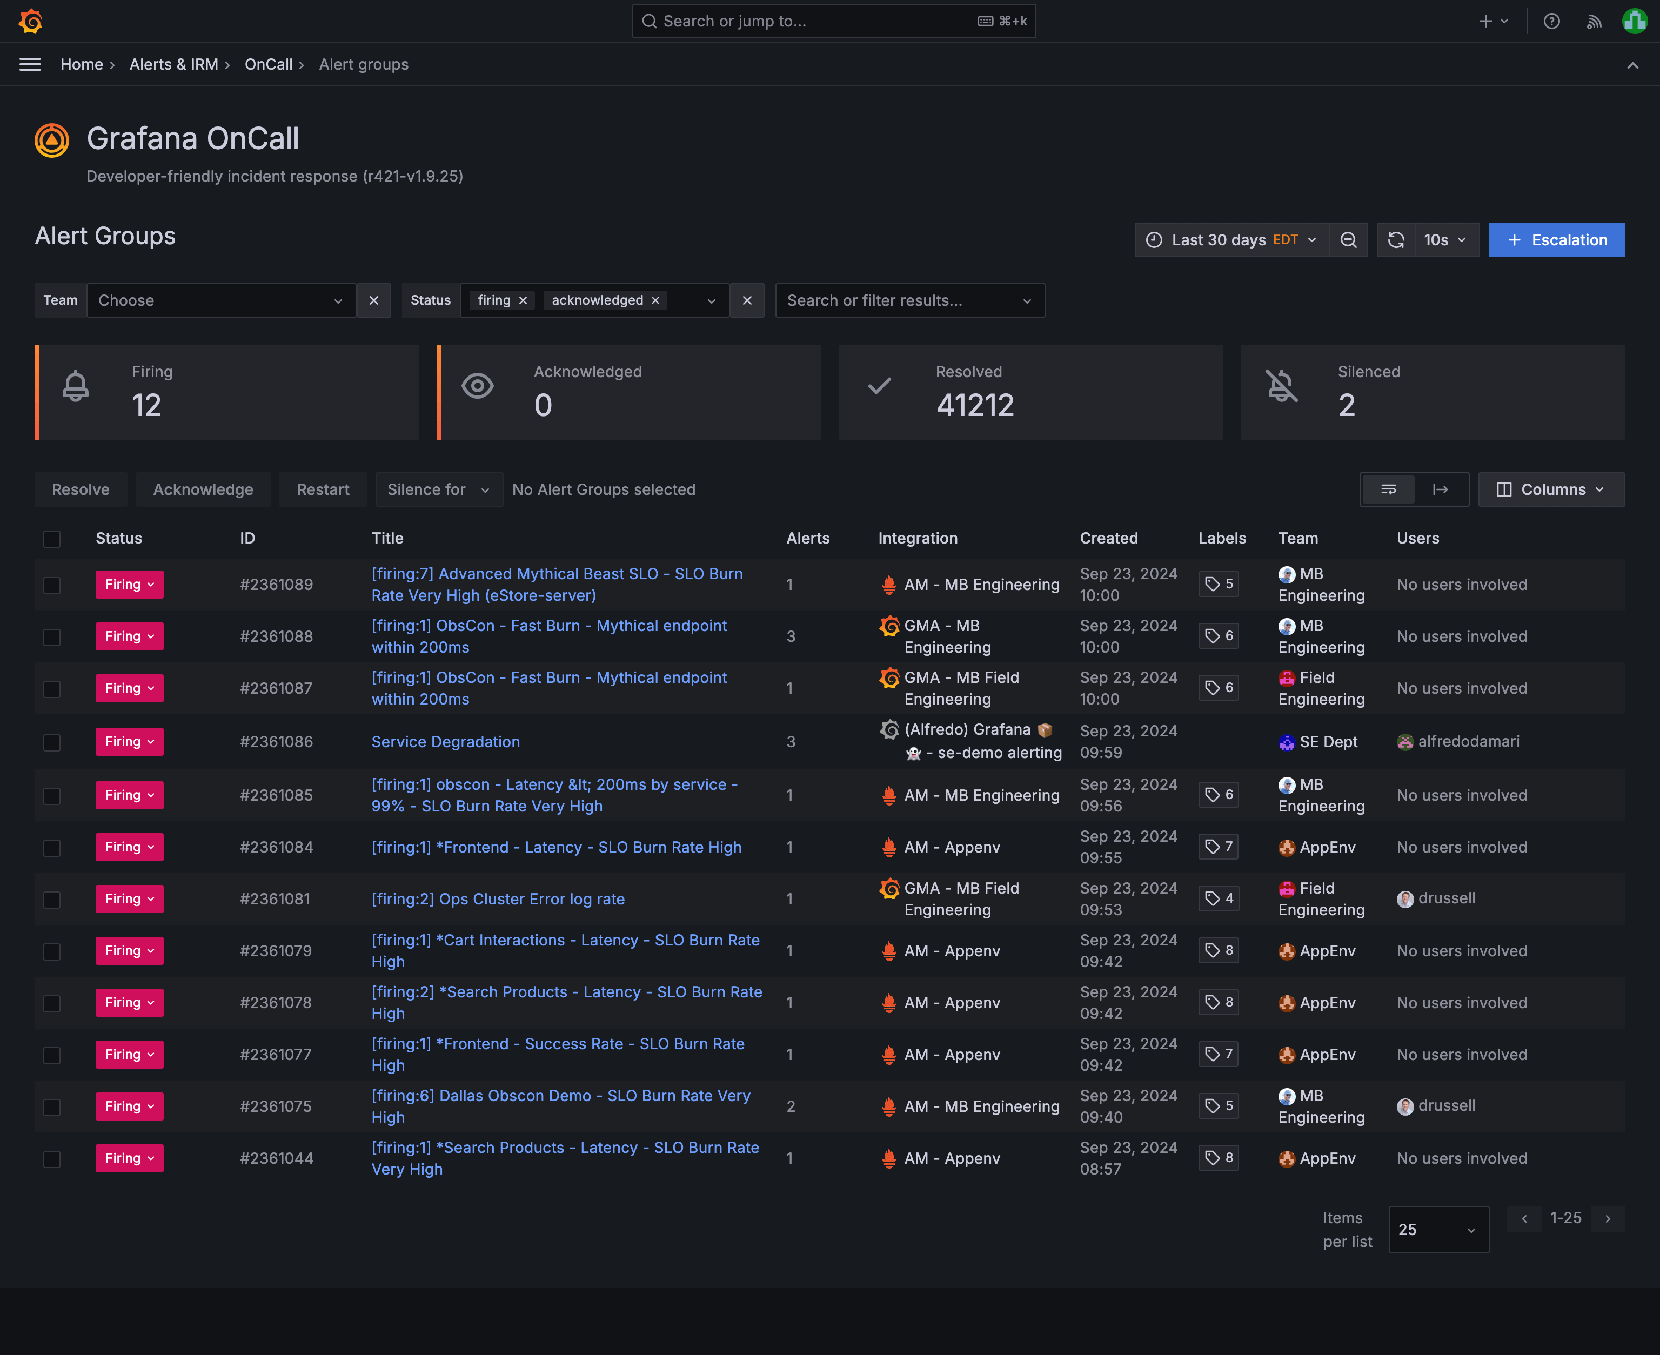Open the hamburger navigation menu
The width and height of the screenshot is (1660, 1355).
point(30,65)
